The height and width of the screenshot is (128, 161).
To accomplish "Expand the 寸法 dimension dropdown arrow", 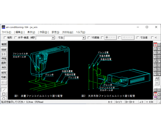I will [x=84, y=38].
